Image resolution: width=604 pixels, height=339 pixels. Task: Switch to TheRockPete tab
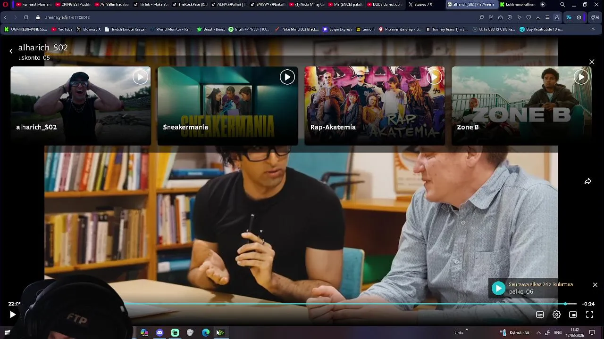click(x=189, y=4)
